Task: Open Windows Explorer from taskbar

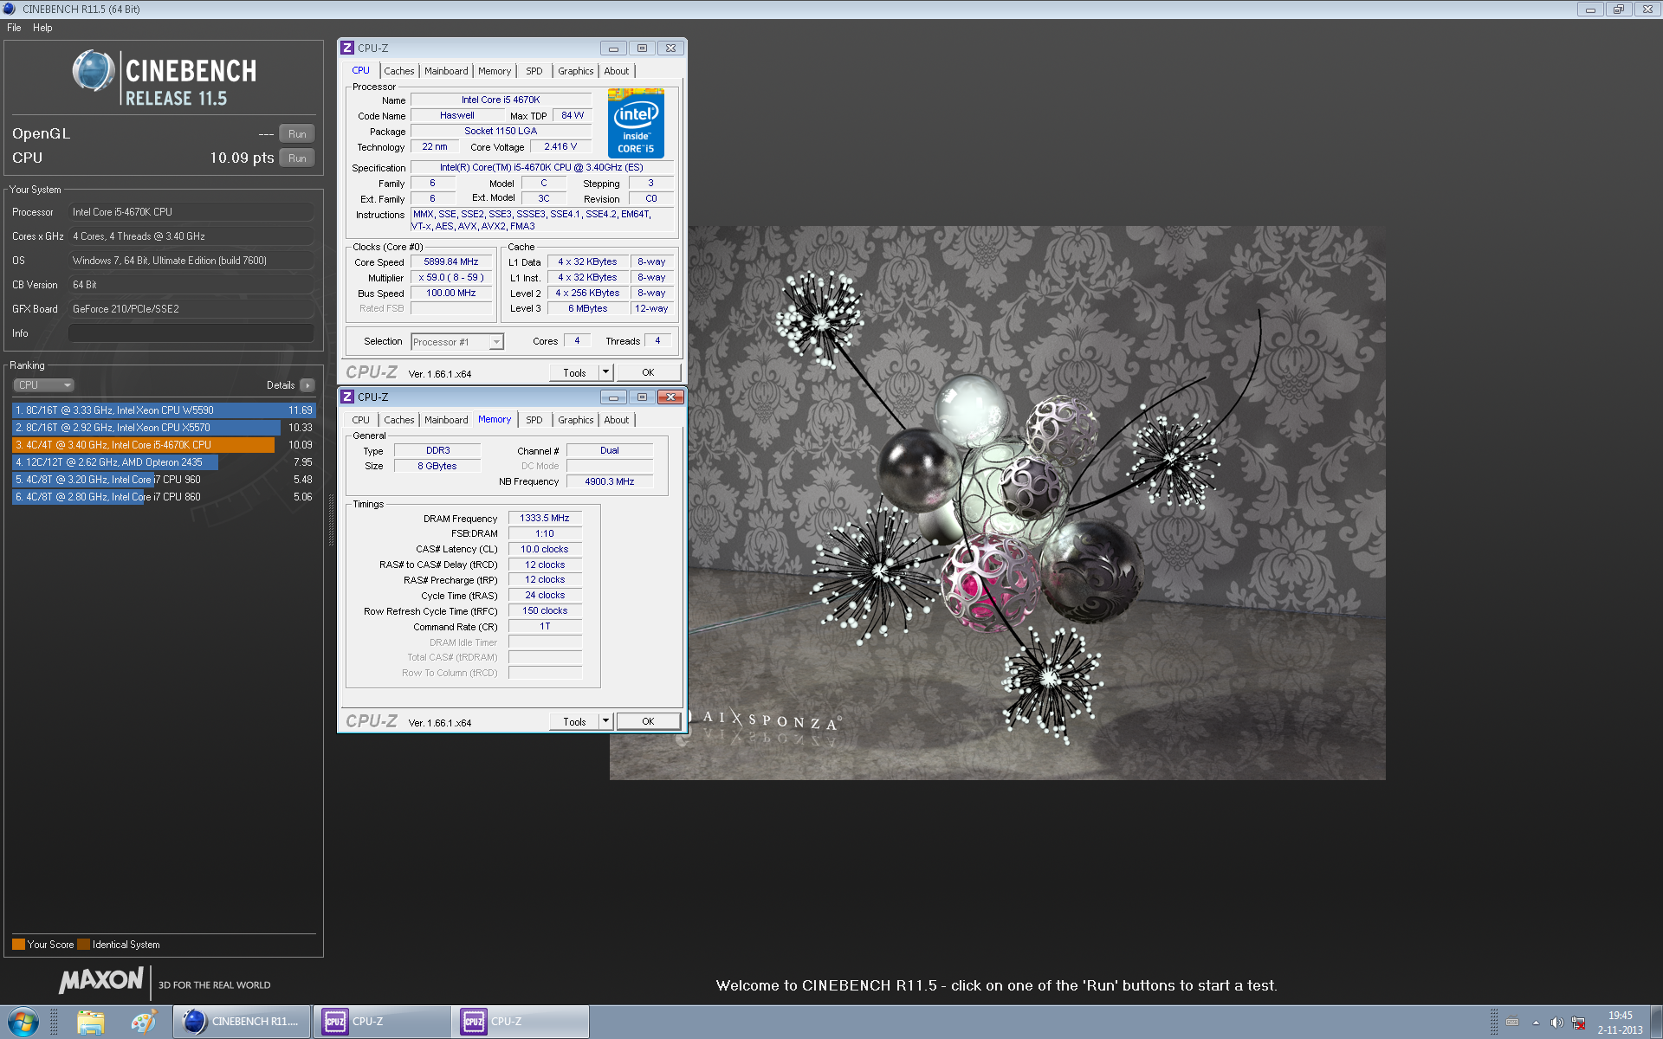Action: pos(90,1022)
